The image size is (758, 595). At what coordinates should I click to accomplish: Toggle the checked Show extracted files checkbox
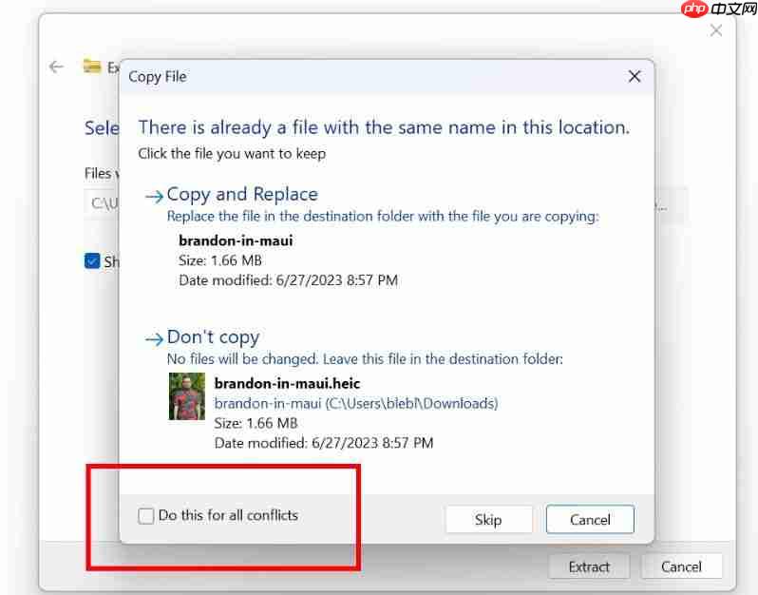click(x=92, y=260)
